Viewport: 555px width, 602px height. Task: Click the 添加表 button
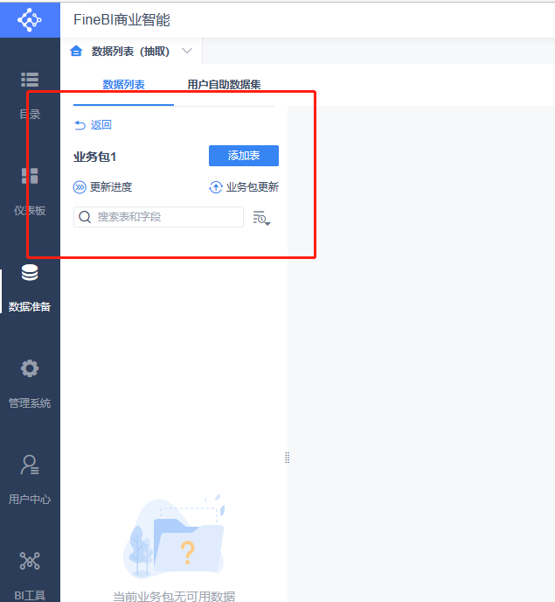point(244,156)
